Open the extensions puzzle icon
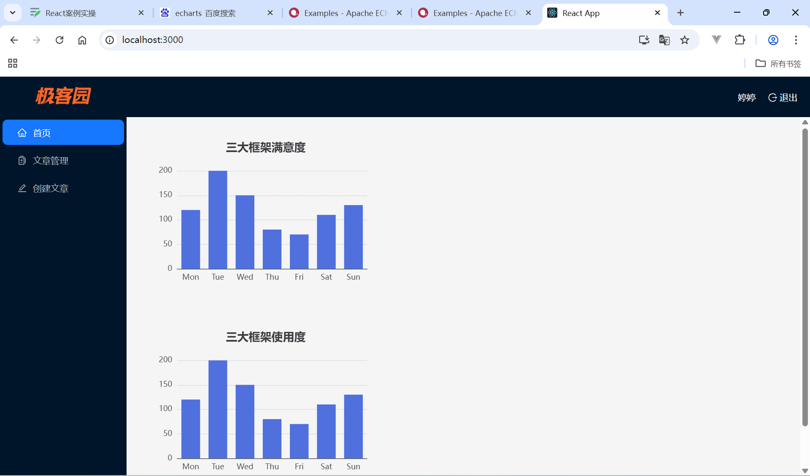This screenshot has width=810, height=476. point(740,40)
